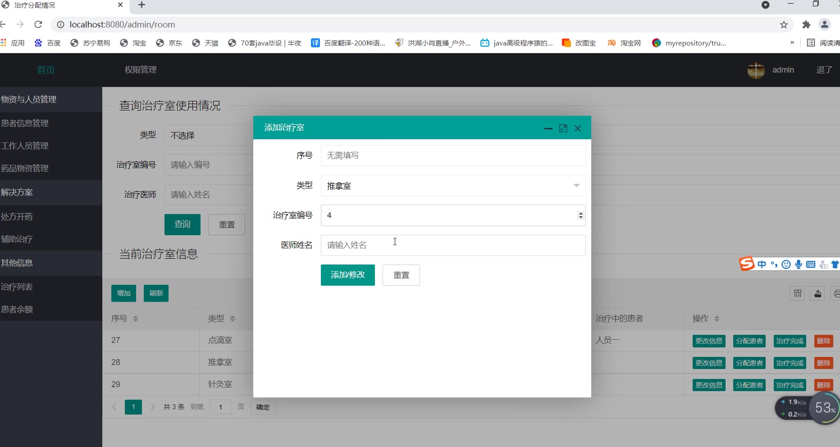Click the 添加/修改 submit button
The image size is (840, 447).
click(347, 275)
